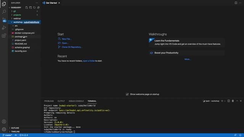Open the Manage gear settings icon
The height and width of the screenshot is (137, 244).
point(4,129)
